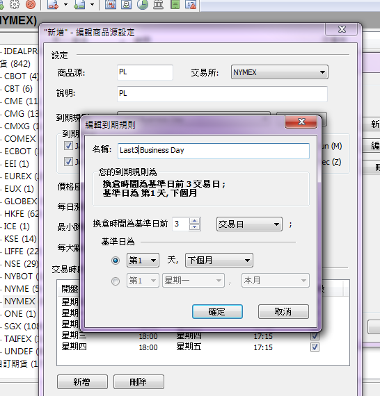Select HKFE in exchange tree
Viewport: 380px width, 396px height.
tap(22, 214)
